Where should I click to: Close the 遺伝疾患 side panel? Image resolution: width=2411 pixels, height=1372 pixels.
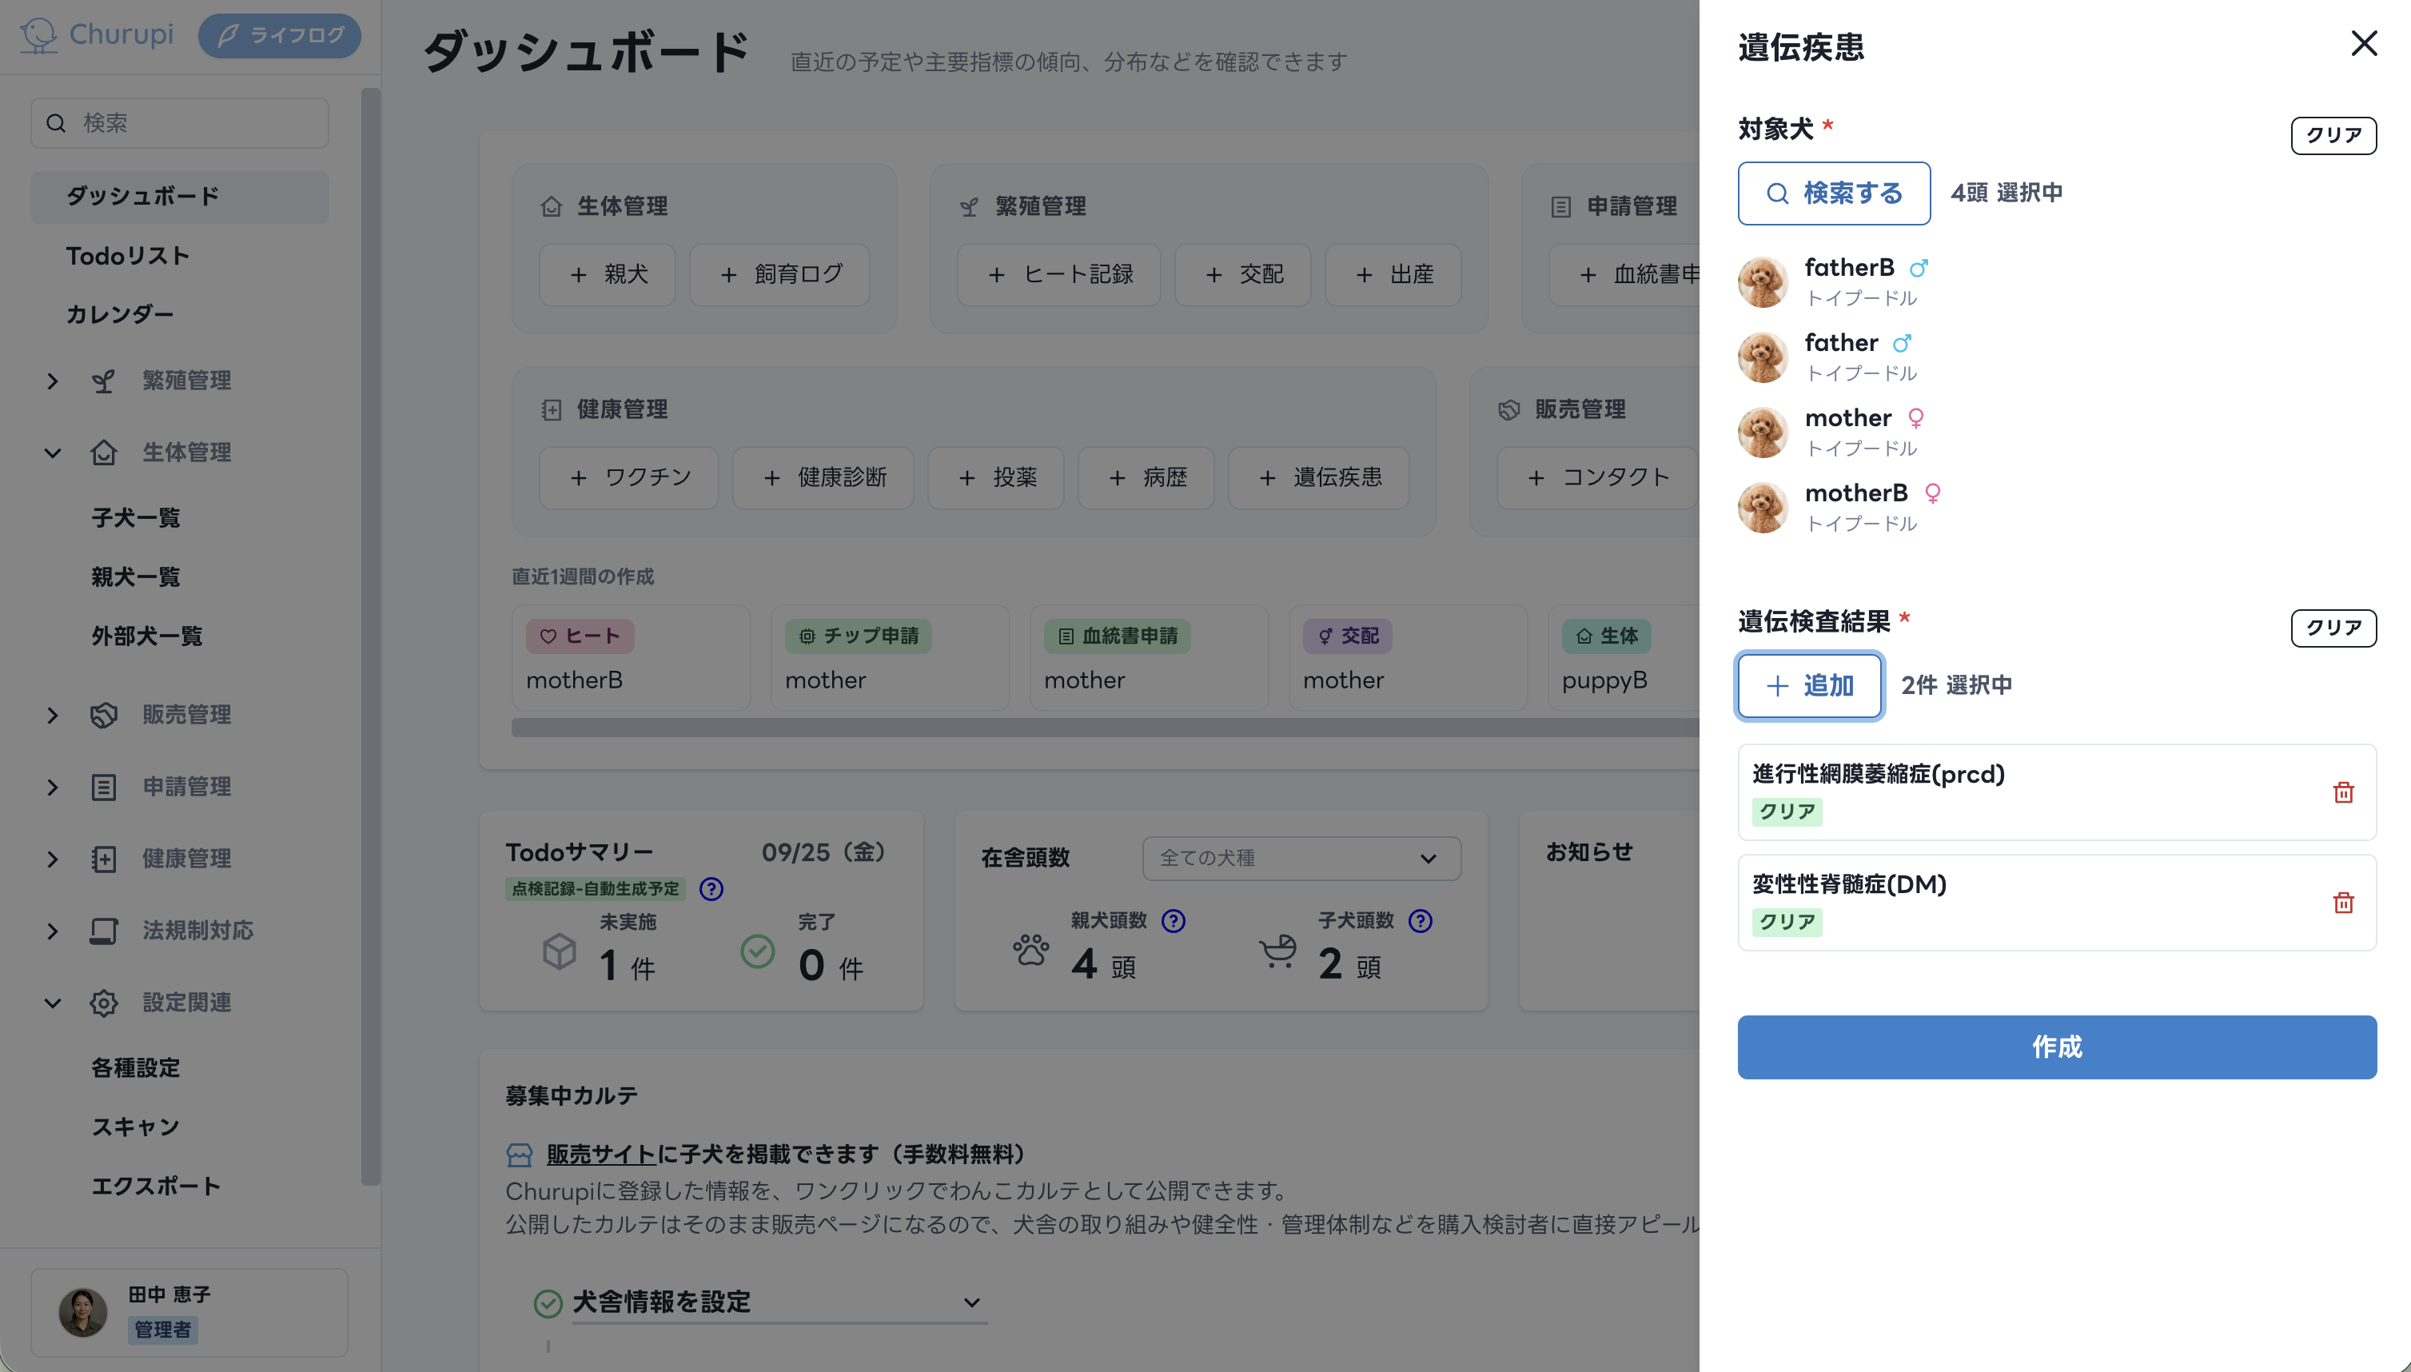[2363, 43]
